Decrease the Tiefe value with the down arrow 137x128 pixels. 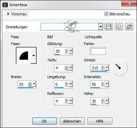pos(67,69)
